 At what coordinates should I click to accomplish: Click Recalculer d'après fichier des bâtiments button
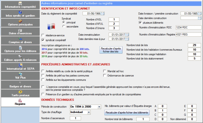[x=127, y=113]
